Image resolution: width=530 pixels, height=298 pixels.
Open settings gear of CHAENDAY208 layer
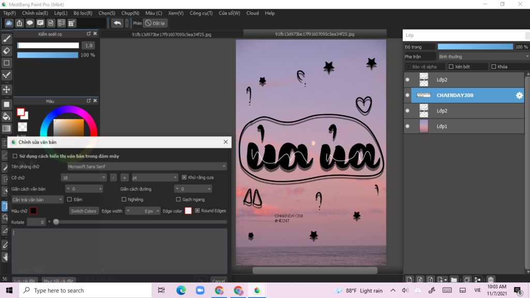pos(519,96)
